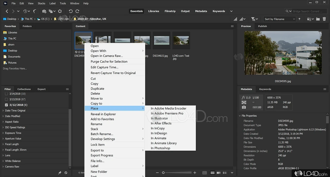
Task: Clear filter with the circle-slash icon
Action: pos(66,173)
